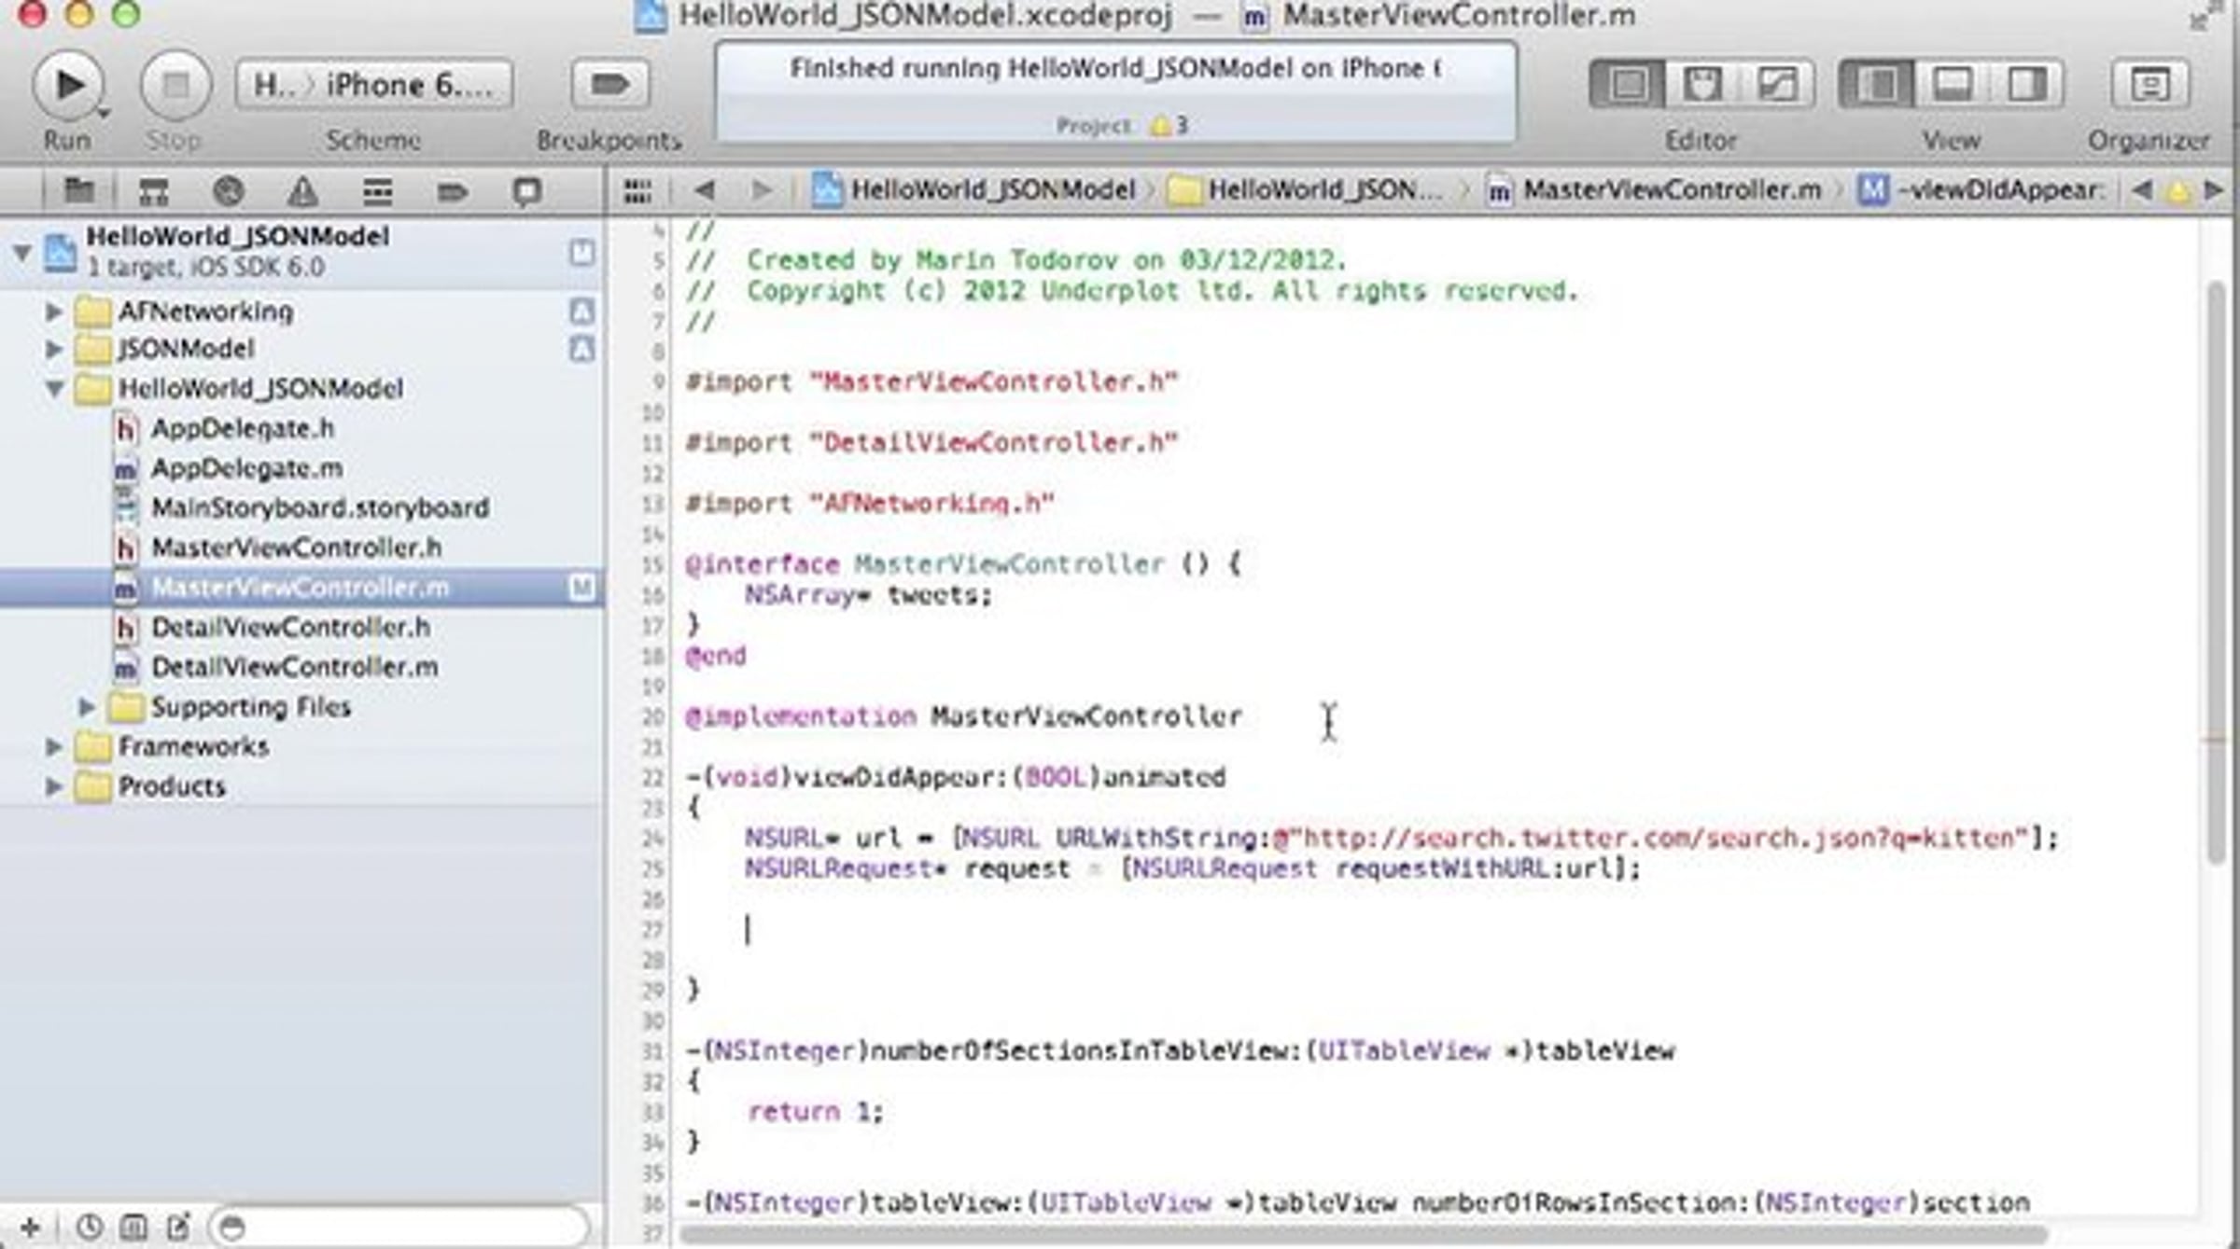Select AppDelegate.m in navigator
The width and height of the screenshot is (2240, 1249).
click(x=246, y=468)
